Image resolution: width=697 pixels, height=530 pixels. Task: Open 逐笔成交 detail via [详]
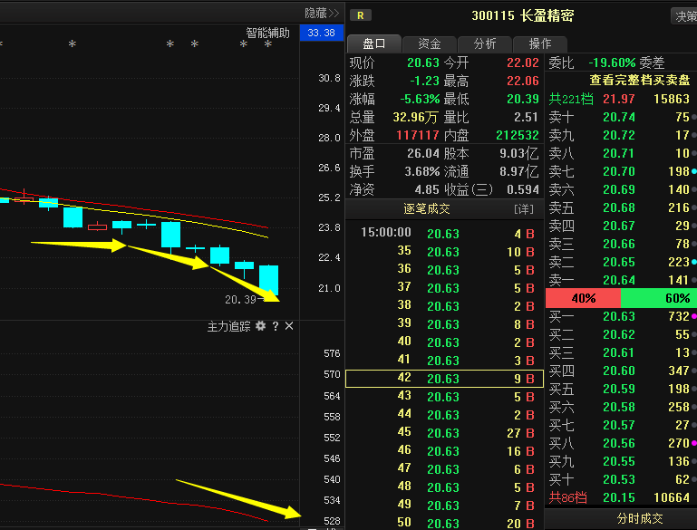[524, 208]
